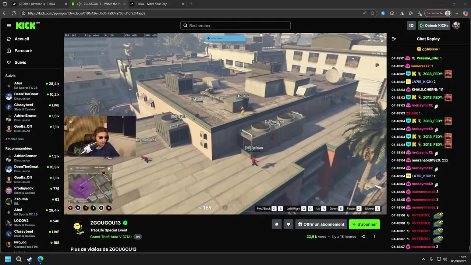Open a new browser tab
The width and height of the screenshot is (471, 265).
click(191, 4)
